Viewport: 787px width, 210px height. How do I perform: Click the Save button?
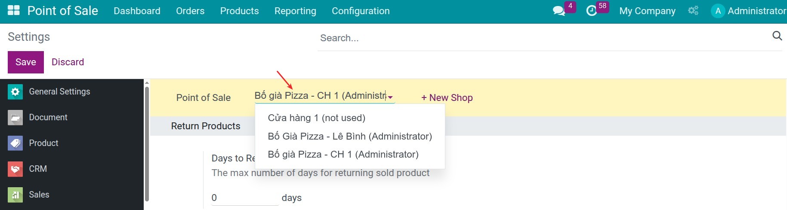26,62
